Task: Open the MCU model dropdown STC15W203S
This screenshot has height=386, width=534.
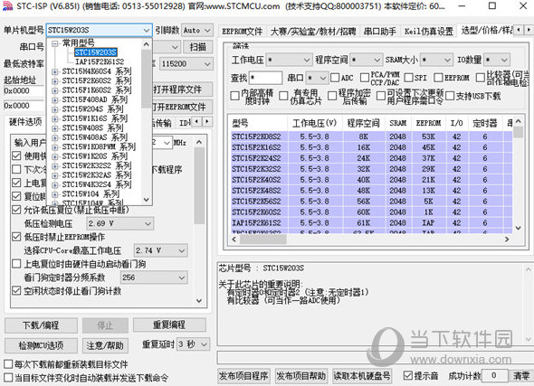Action: pyautogui.click(x=99, y=30)
